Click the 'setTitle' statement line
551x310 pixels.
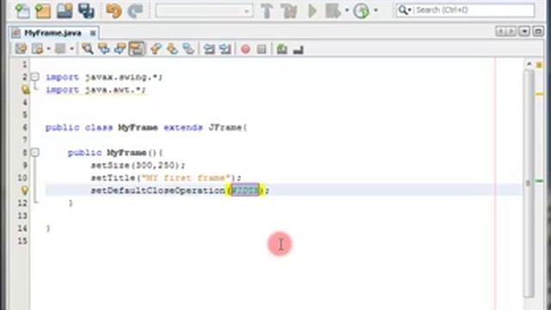[166, 178]
